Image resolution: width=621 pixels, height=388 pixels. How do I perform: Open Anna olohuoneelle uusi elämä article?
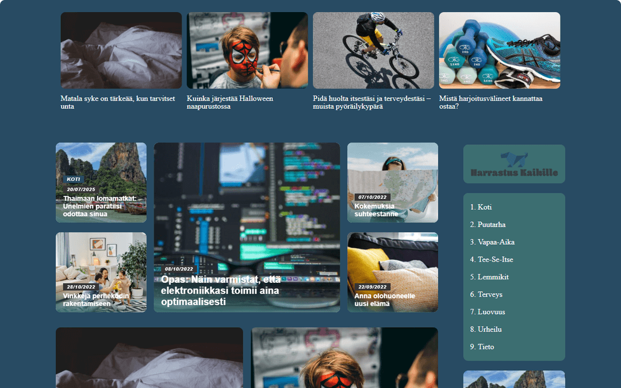(x=385, y=299)
